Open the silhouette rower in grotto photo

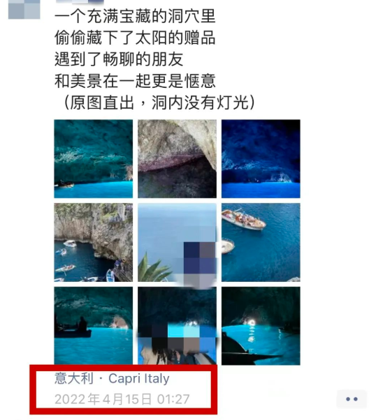pos(94,326)
